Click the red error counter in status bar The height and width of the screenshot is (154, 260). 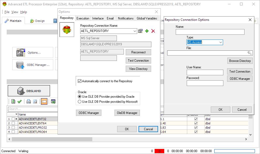[x=159, y=151]
